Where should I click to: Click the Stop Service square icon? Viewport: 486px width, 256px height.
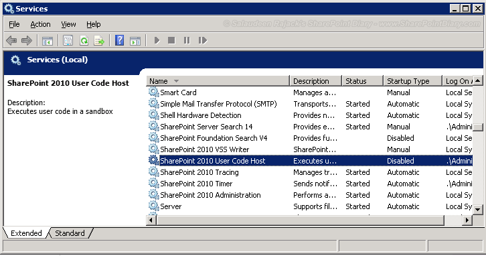click(171, 40)
